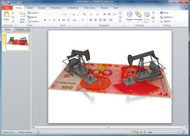The height and width of the screenshot is (136, 190).
Task: Switch to the Insert ribbon tab
Action: (30, 8)
